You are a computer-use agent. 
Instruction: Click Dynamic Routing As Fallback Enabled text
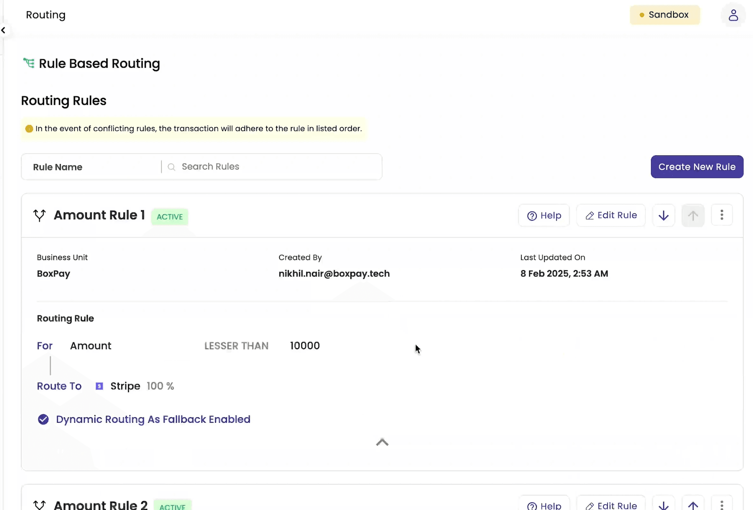coord(153,419)
